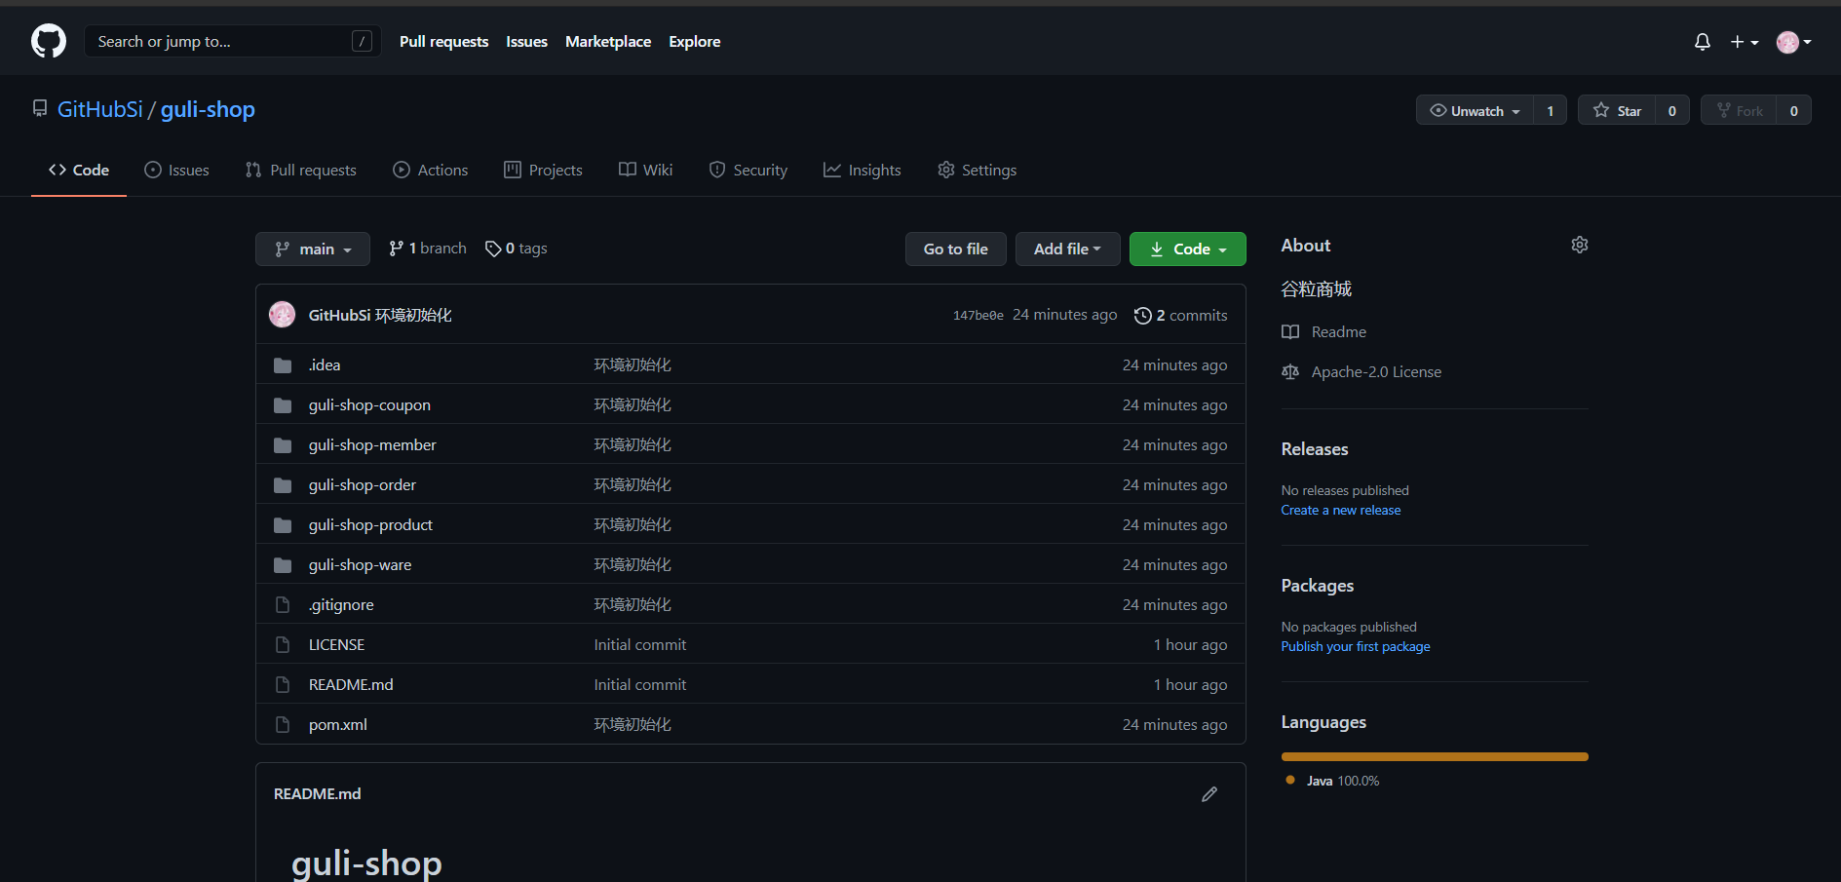Click the guli-shop-product folder icon
Screen dimensions: 1841x882
tap(283, 525)
